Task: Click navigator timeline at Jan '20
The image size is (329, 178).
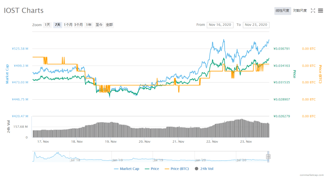Action: [200, 160]
